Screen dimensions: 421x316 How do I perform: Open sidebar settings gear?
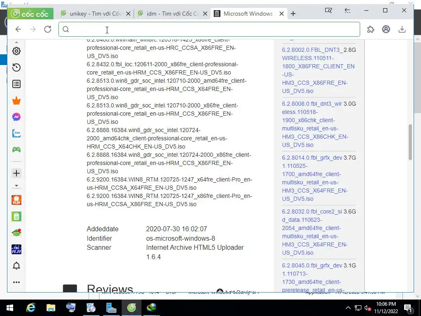coord(16,51)
